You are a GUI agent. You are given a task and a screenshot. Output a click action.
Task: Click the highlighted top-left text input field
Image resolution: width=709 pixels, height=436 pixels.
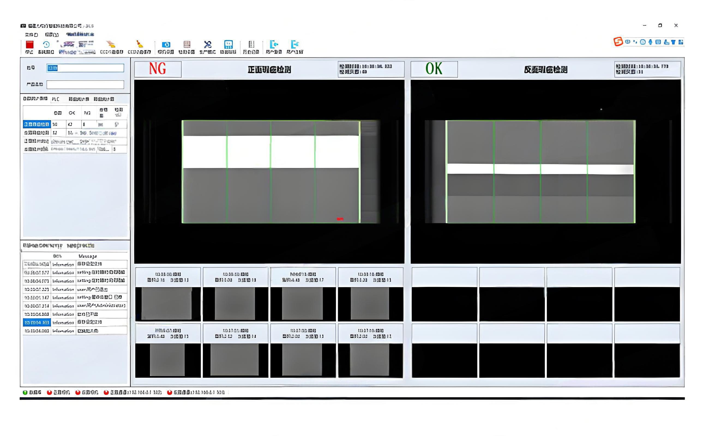85,68
